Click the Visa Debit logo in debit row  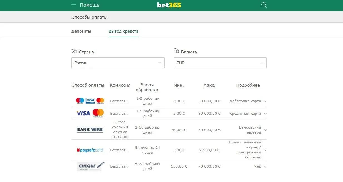pos(90,101)
